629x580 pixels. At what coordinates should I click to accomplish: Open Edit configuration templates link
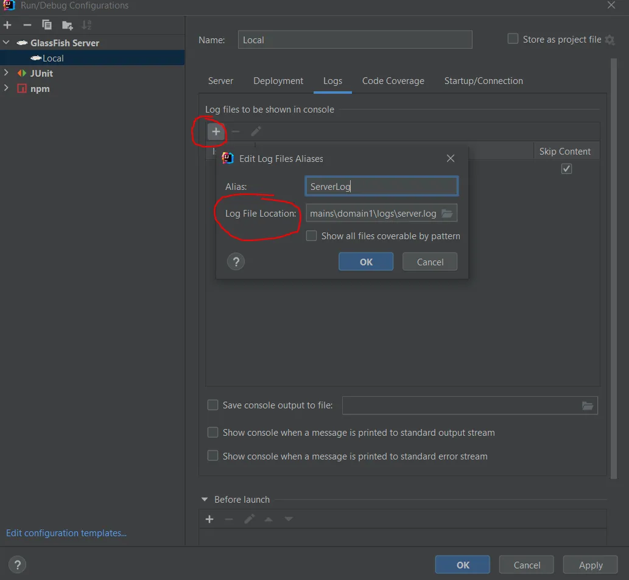(66, 533)
